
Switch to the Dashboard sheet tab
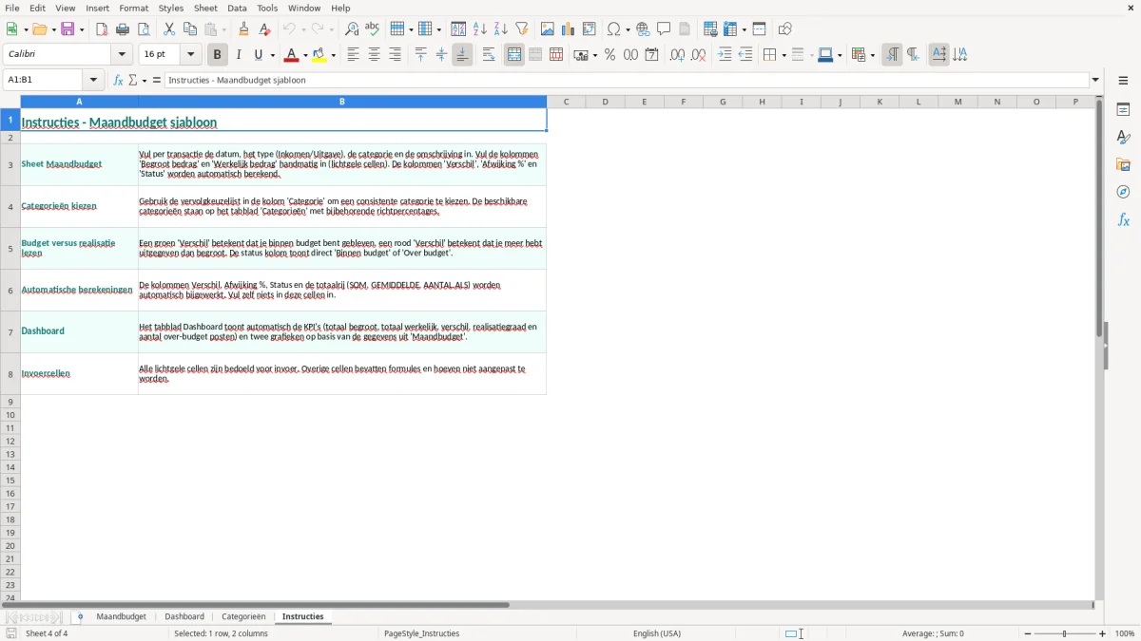pyautogui.click(x=184, y=617)
